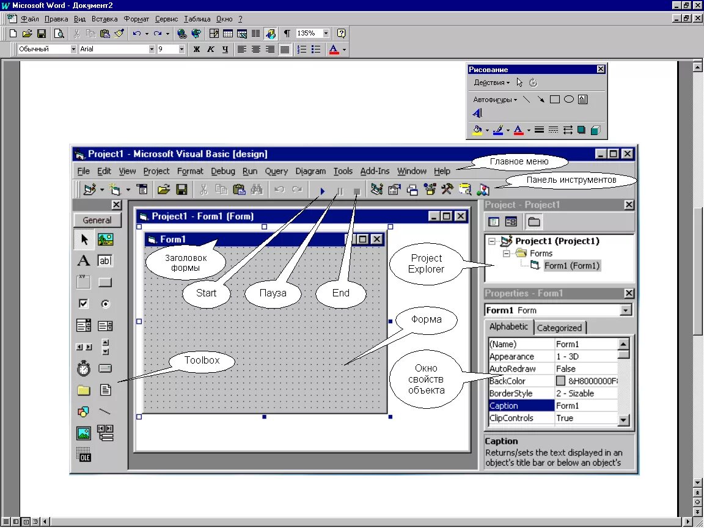Click the 3D effect icon in Рисование panel
704x528 pixels.
596,130
